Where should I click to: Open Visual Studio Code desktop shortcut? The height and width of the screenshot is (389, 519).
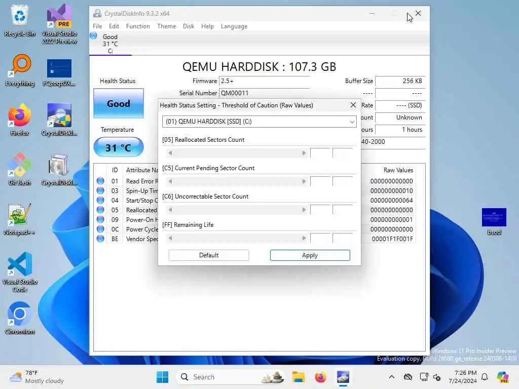point(20,272)
